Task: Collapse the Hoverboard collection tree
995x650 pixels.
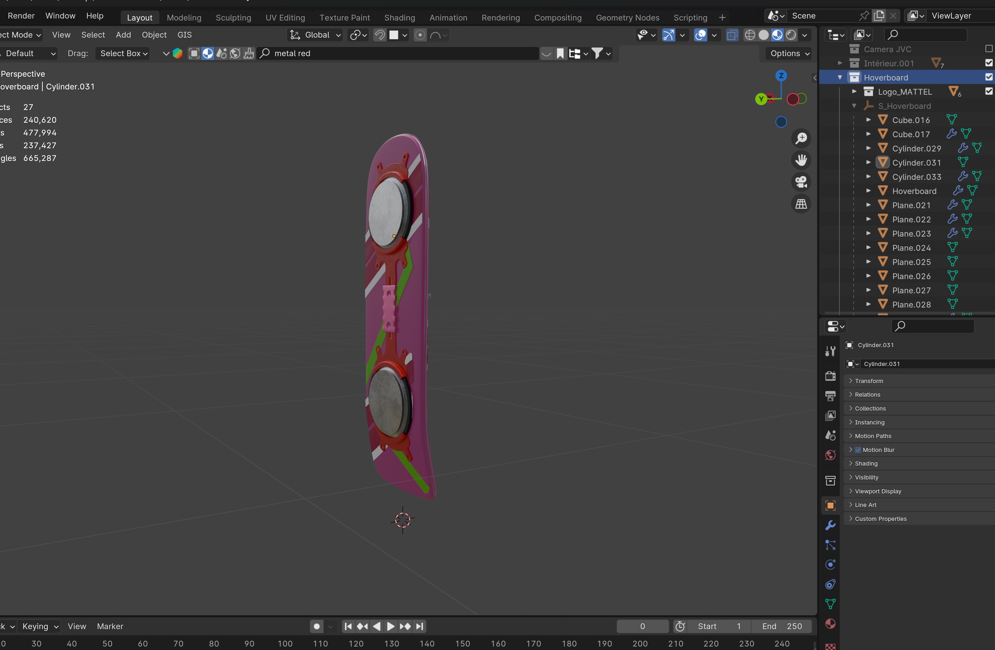Action: (839, 77)
